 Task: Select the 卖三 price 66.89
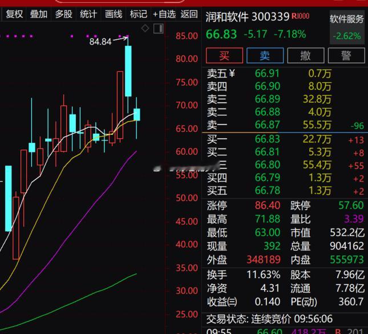268,99
